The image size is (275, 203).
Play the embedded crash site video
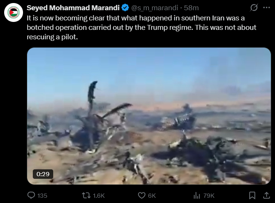(x=149, y=116)
